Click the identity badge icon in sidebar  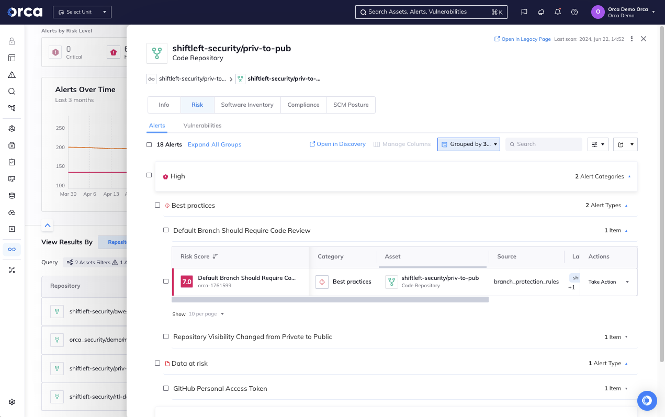pos(12,229)
